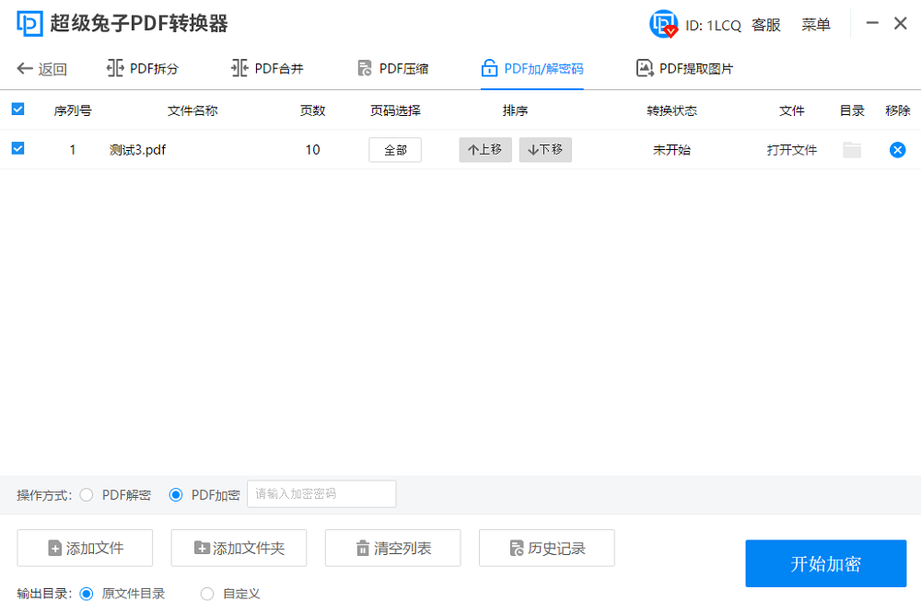
Task: Open 测试3.pdf via 打开文件 link
Action: click(792, 149)
